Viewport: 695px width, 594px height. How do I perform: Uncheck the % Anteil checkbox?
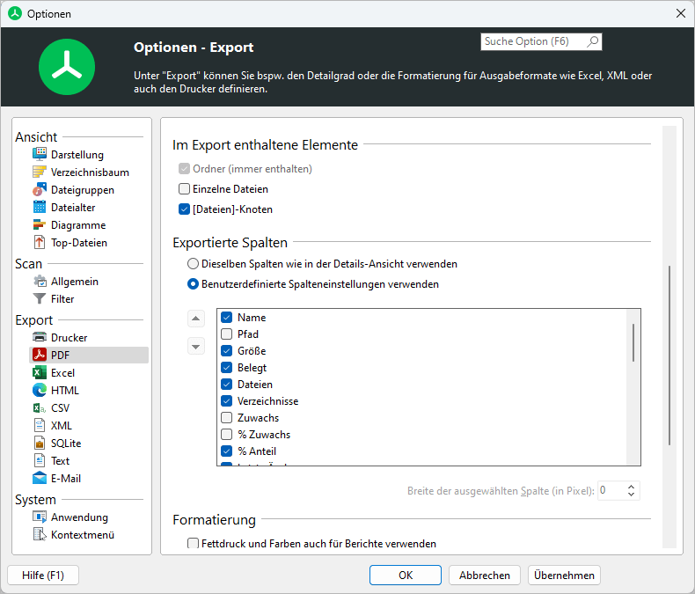[x=226, y=451]
